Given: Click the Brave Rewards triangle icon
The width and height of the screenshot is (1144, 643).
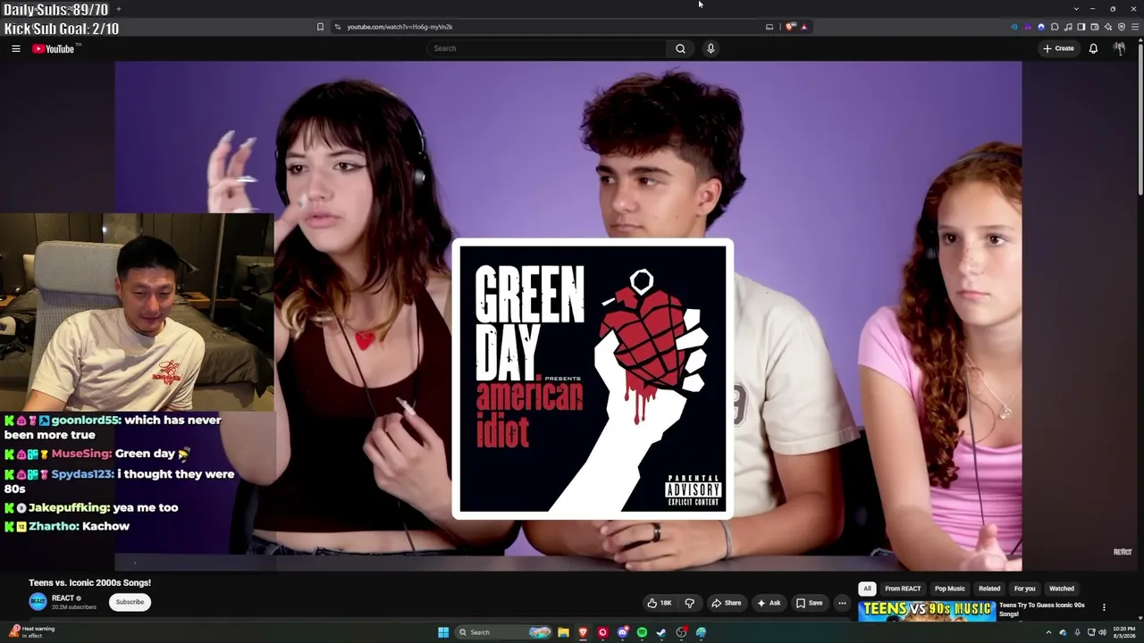Looking at the screenshot, I should (803, 27).
